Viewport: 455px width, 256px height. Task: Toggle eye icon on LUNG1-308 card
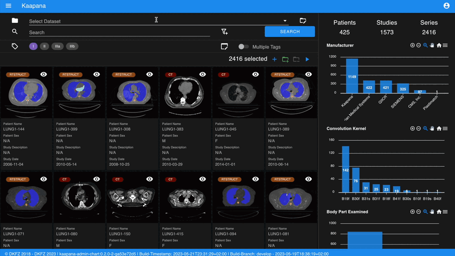(150, 75)
